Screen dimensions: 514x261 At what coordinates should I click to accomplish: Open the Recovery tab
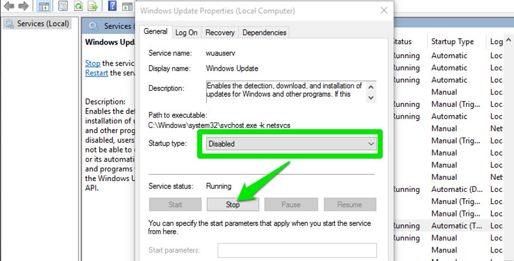[x=220, y=33]
